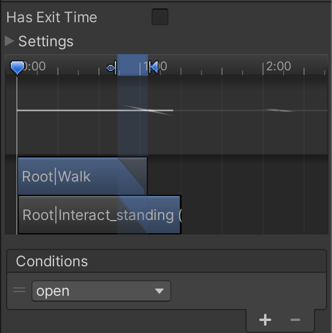Select the Root|Interact_standing clip bar

pyautogui.click(x=99, y=215)
